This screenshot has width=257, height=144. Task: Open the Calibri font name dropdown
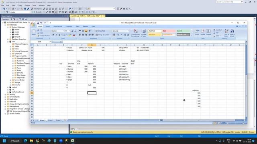[63, 31]
